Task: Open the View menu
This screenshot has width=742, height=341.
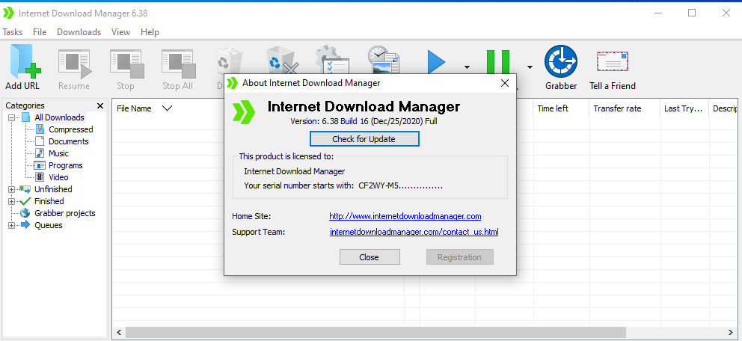Action: coord(120,32)
